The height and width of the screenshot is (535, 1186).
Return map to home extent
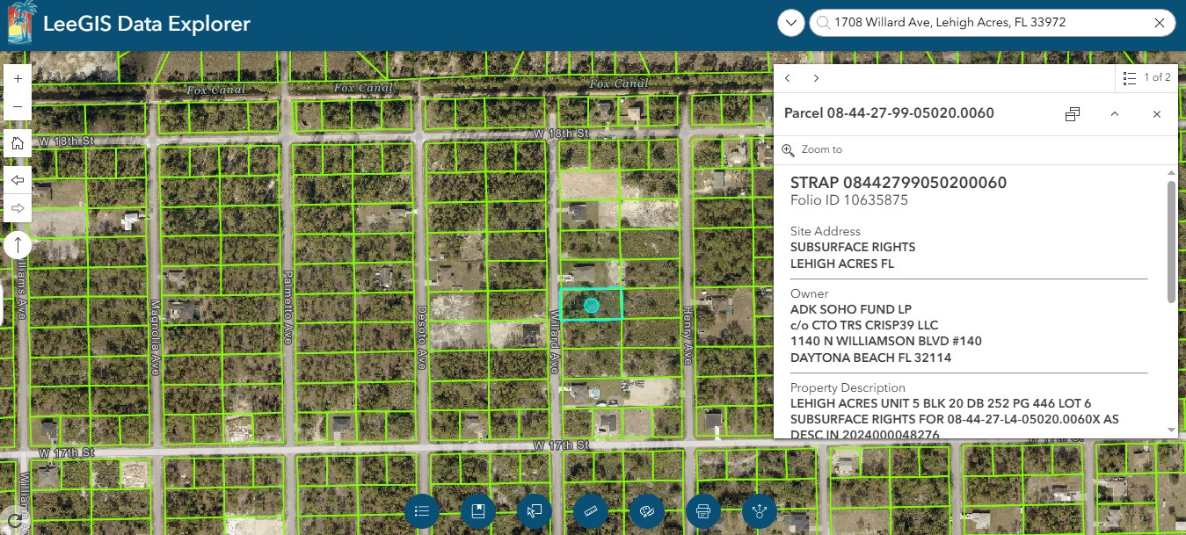(x=18, y=143)
